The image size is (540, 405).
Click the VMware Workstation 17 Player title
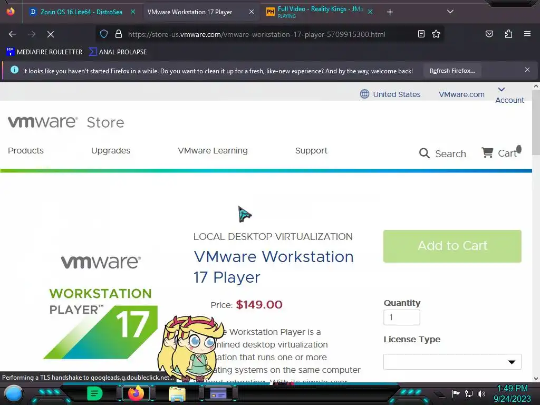click(274, 267)
